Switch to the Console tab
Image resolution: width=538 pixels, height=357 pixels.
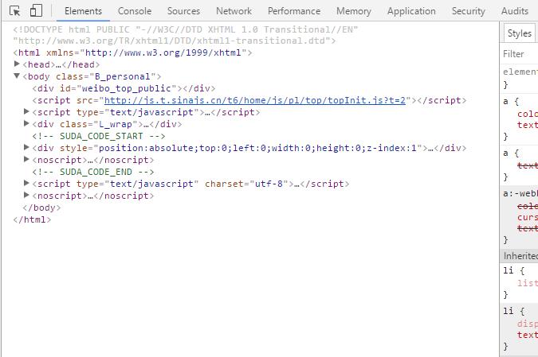pos(135,11)
